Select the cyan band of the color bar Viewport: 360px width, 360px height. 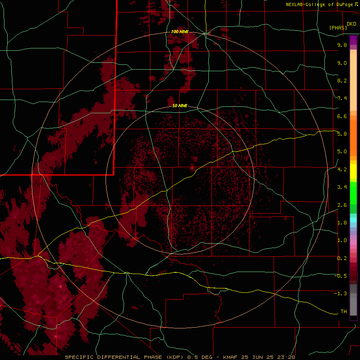point(353,220)
